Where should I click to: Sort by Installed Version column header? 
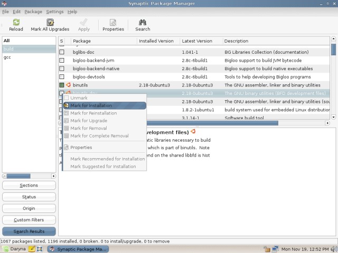158,41
